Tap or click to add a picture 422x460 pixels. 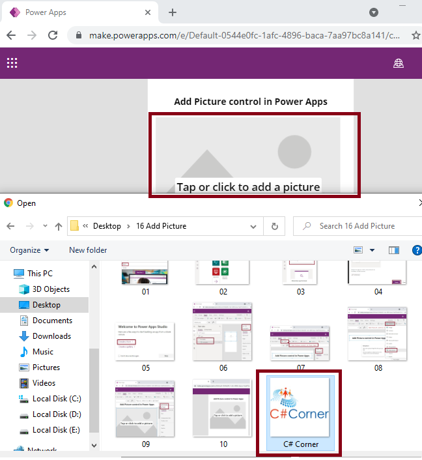(x=248, y=187)
